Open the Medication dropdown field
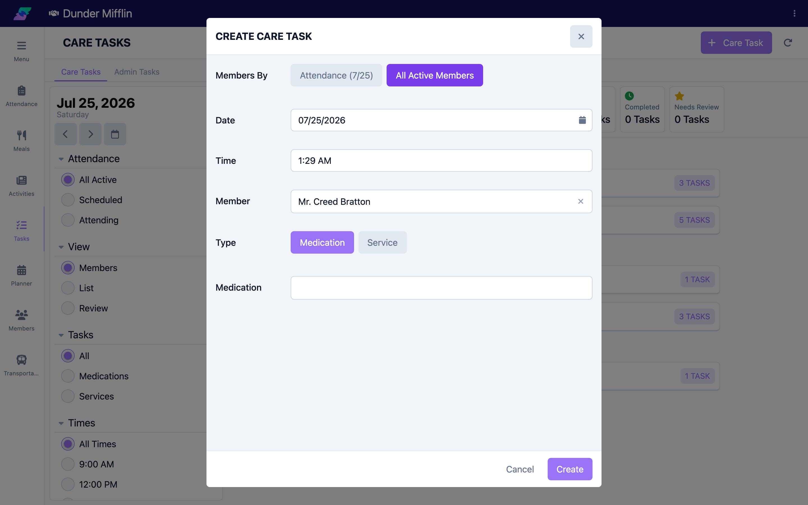 441,288
